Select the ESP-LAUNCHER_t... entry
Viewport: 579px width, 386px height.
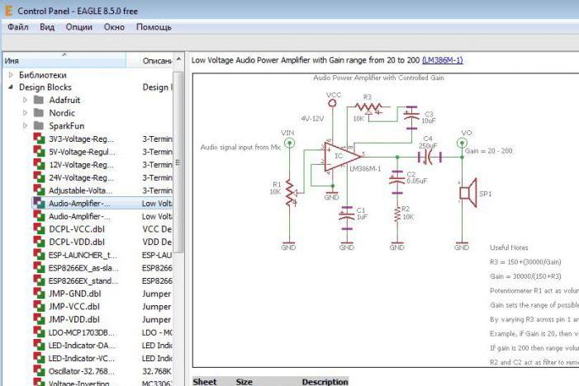(x=83, y=255)
